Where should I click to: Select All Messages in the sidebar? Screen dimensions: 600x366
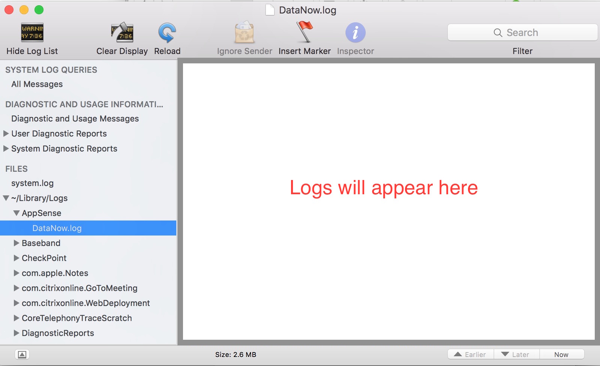tap(37, 84)
